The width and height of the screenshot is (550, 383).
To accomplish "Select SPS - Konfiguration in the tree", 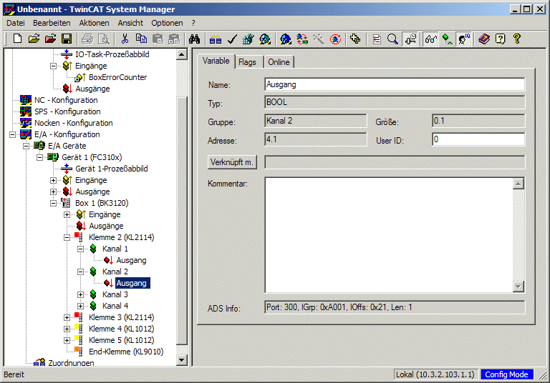I will pyautogui.click(x=67, y=111).
